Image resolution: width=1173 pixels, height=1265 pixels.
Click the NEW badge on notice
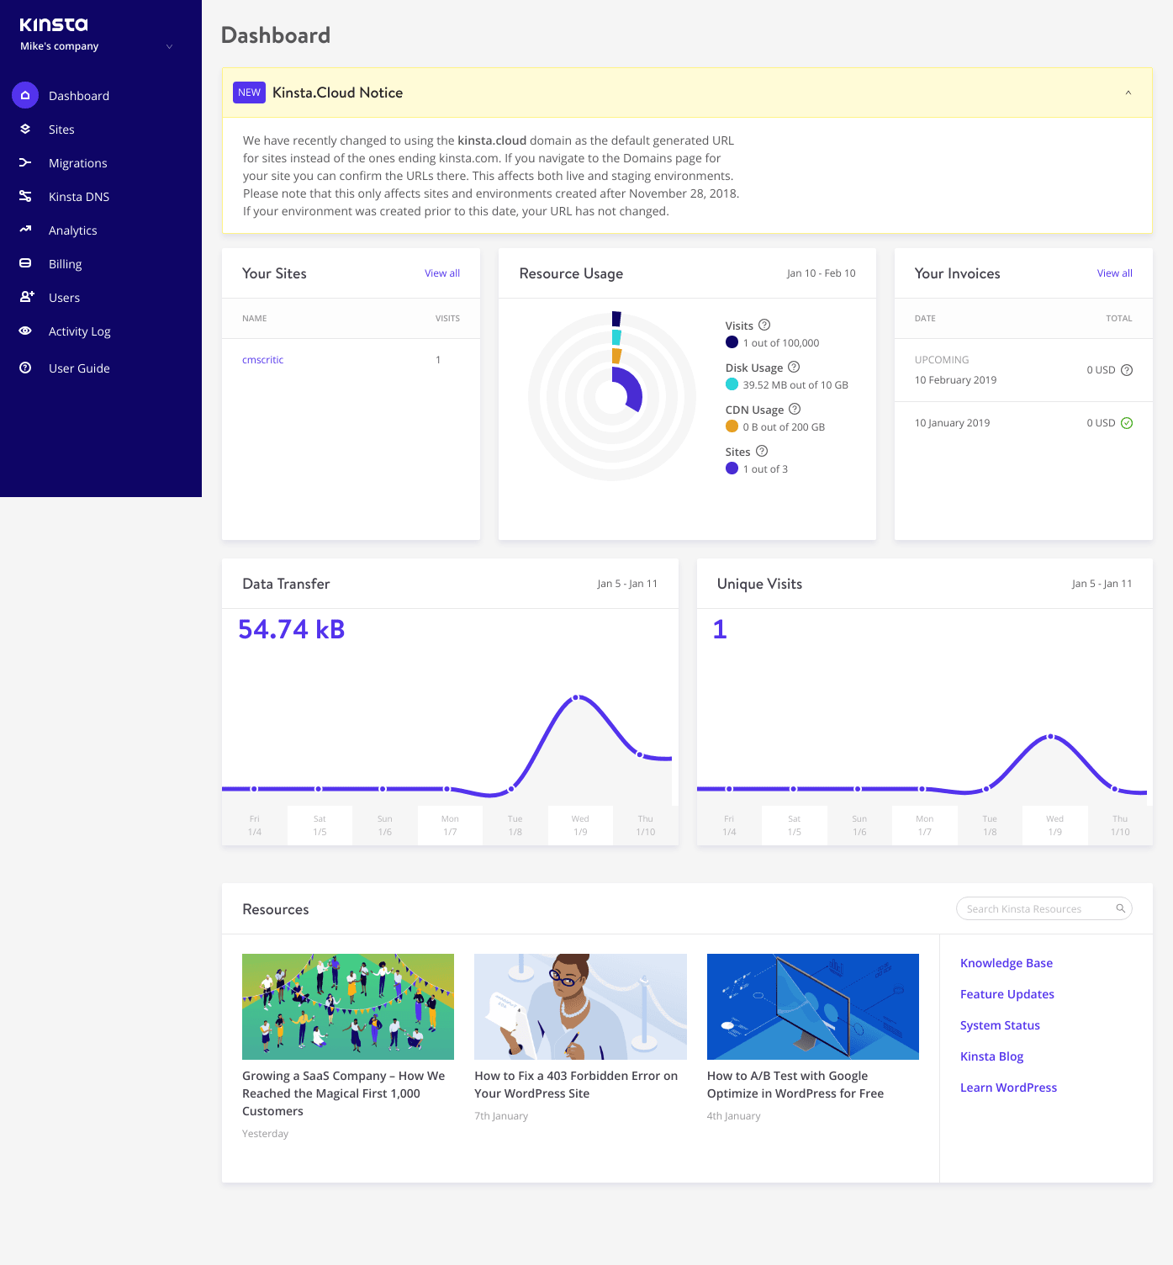tap(249, 93)
